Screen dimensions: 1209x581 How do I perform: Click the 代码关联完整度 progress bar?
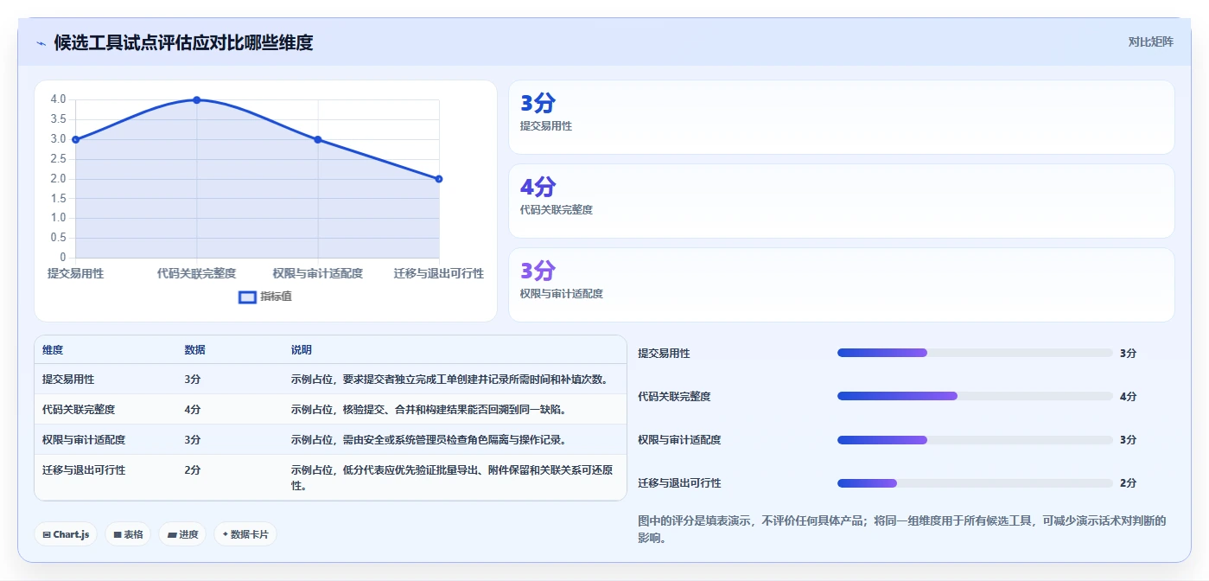pos(975,396)
